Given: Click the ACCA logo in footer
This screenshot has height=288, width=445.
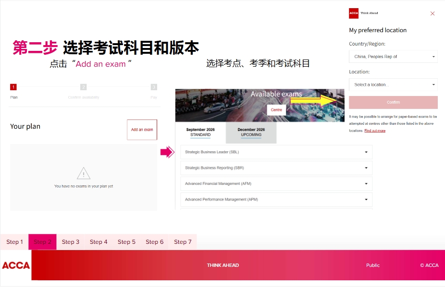Looking at the screenshot, I should point(16,265).
